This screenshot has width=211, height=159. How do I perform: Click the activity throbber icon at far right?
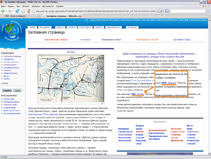click(209, 6)
